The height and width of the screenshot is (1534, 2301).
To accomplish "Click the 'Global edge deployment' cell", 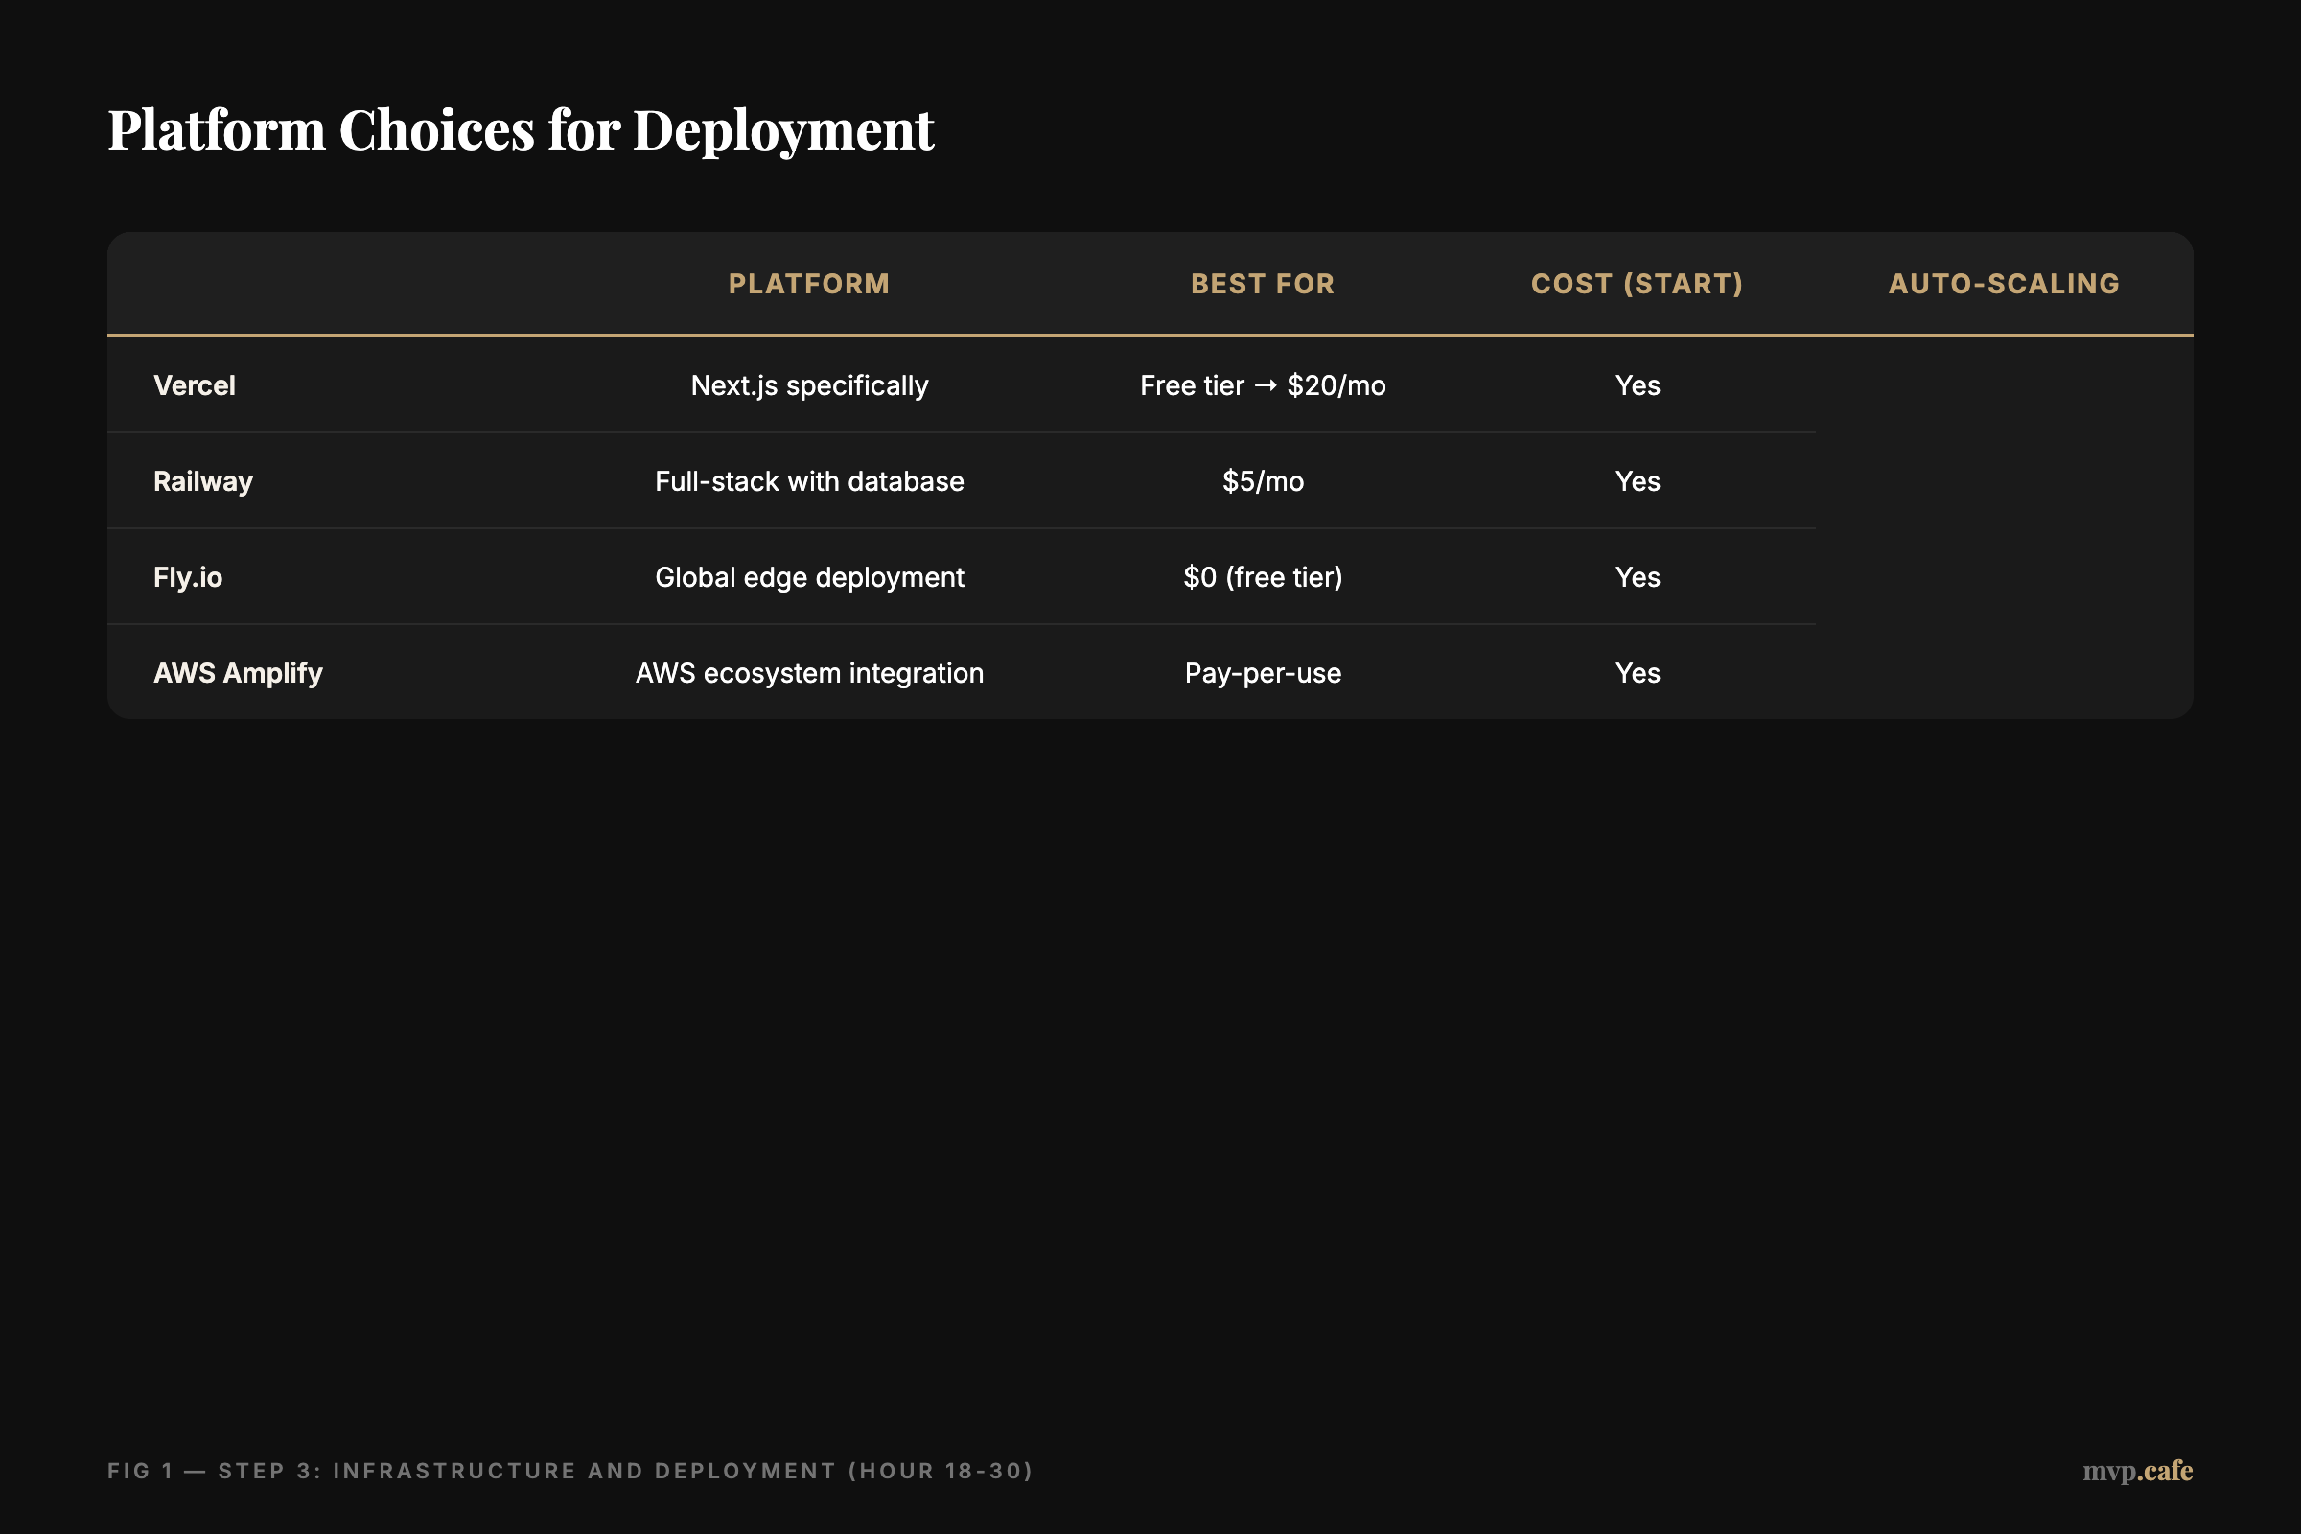I will pyautogui.click(x=809, y=576).
